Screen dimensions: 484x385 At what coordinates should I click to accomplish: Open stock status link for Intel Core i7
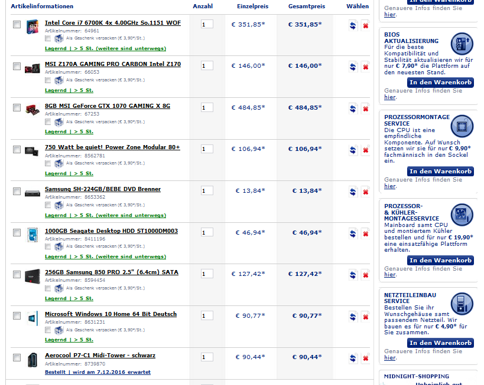tap(105, 49)
